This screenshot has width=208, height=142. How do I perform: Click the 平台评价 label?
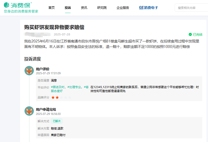[x=43, y=88]
